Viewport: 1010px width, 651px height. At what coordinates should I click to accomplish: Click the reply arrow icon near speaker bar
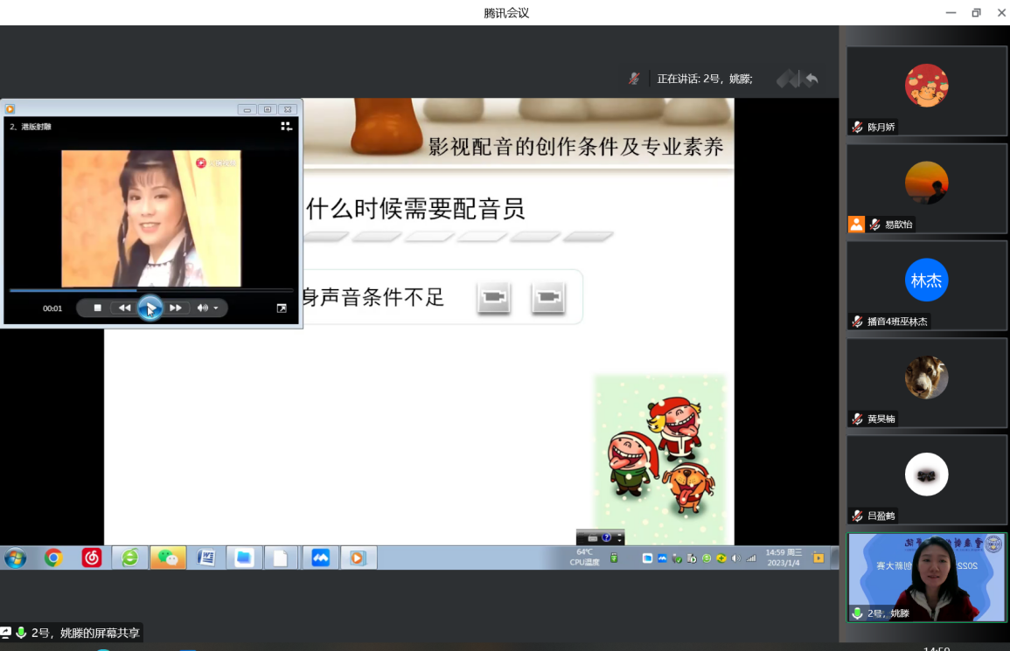(811, 80)
